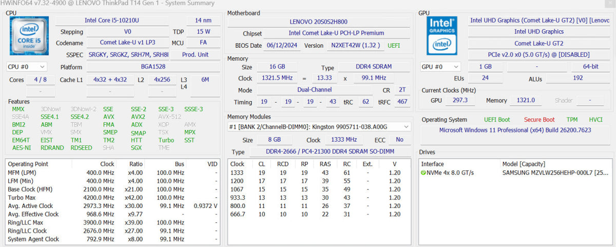
Task: Click the 14 nm process value
Action: click(x=203, y=20)
